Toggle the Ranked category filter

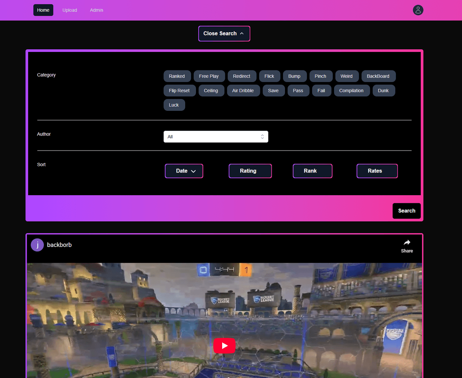point(177,76)
